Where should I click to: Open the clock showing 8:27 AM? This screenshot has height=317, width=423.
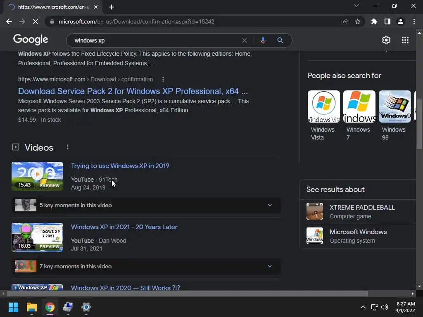pos(405,307)
